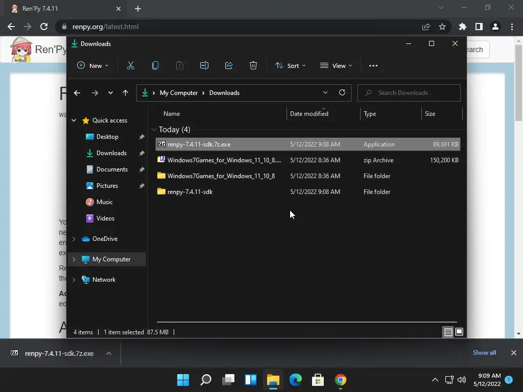Screen dimensions: 523x392
Task: Collapse the Quick access tree
Action: [74, 120]
